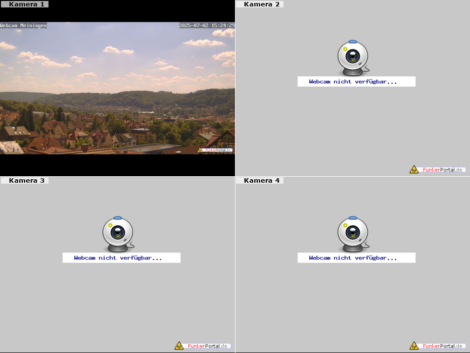The image size is (470, 353).
Task: Open the FunkerPortal.de logo in Kamera 3
Action: pyautogui.click(x=203, y=346)
